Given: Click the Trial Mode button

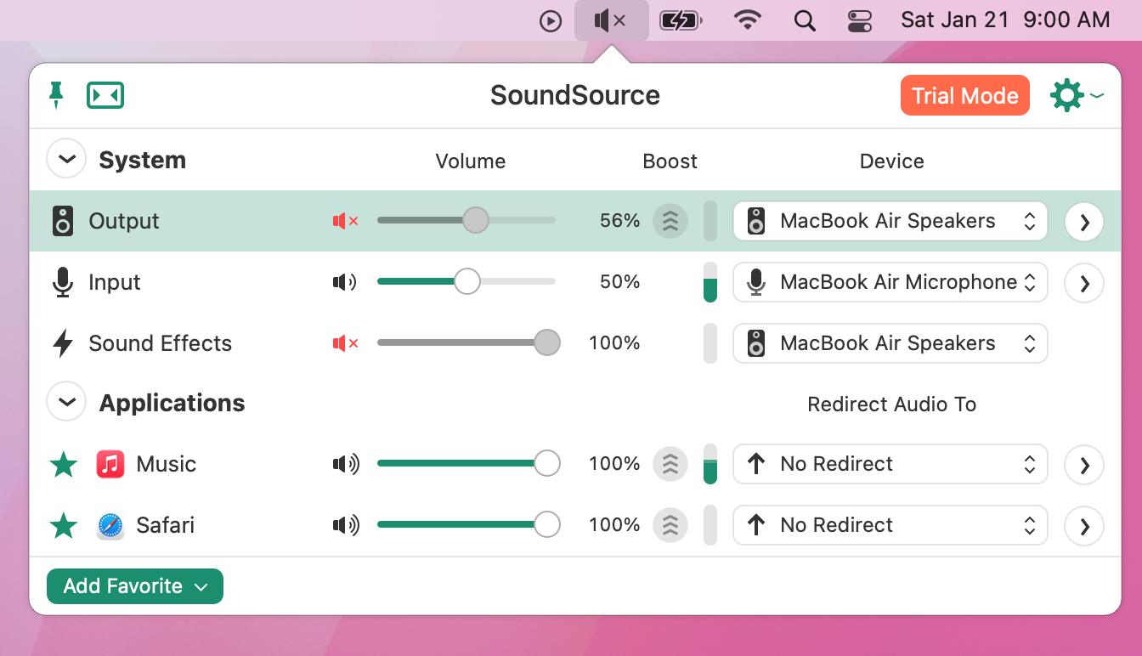Looking at the screenshot, I should pyautogui.click(x=965, y=95).
